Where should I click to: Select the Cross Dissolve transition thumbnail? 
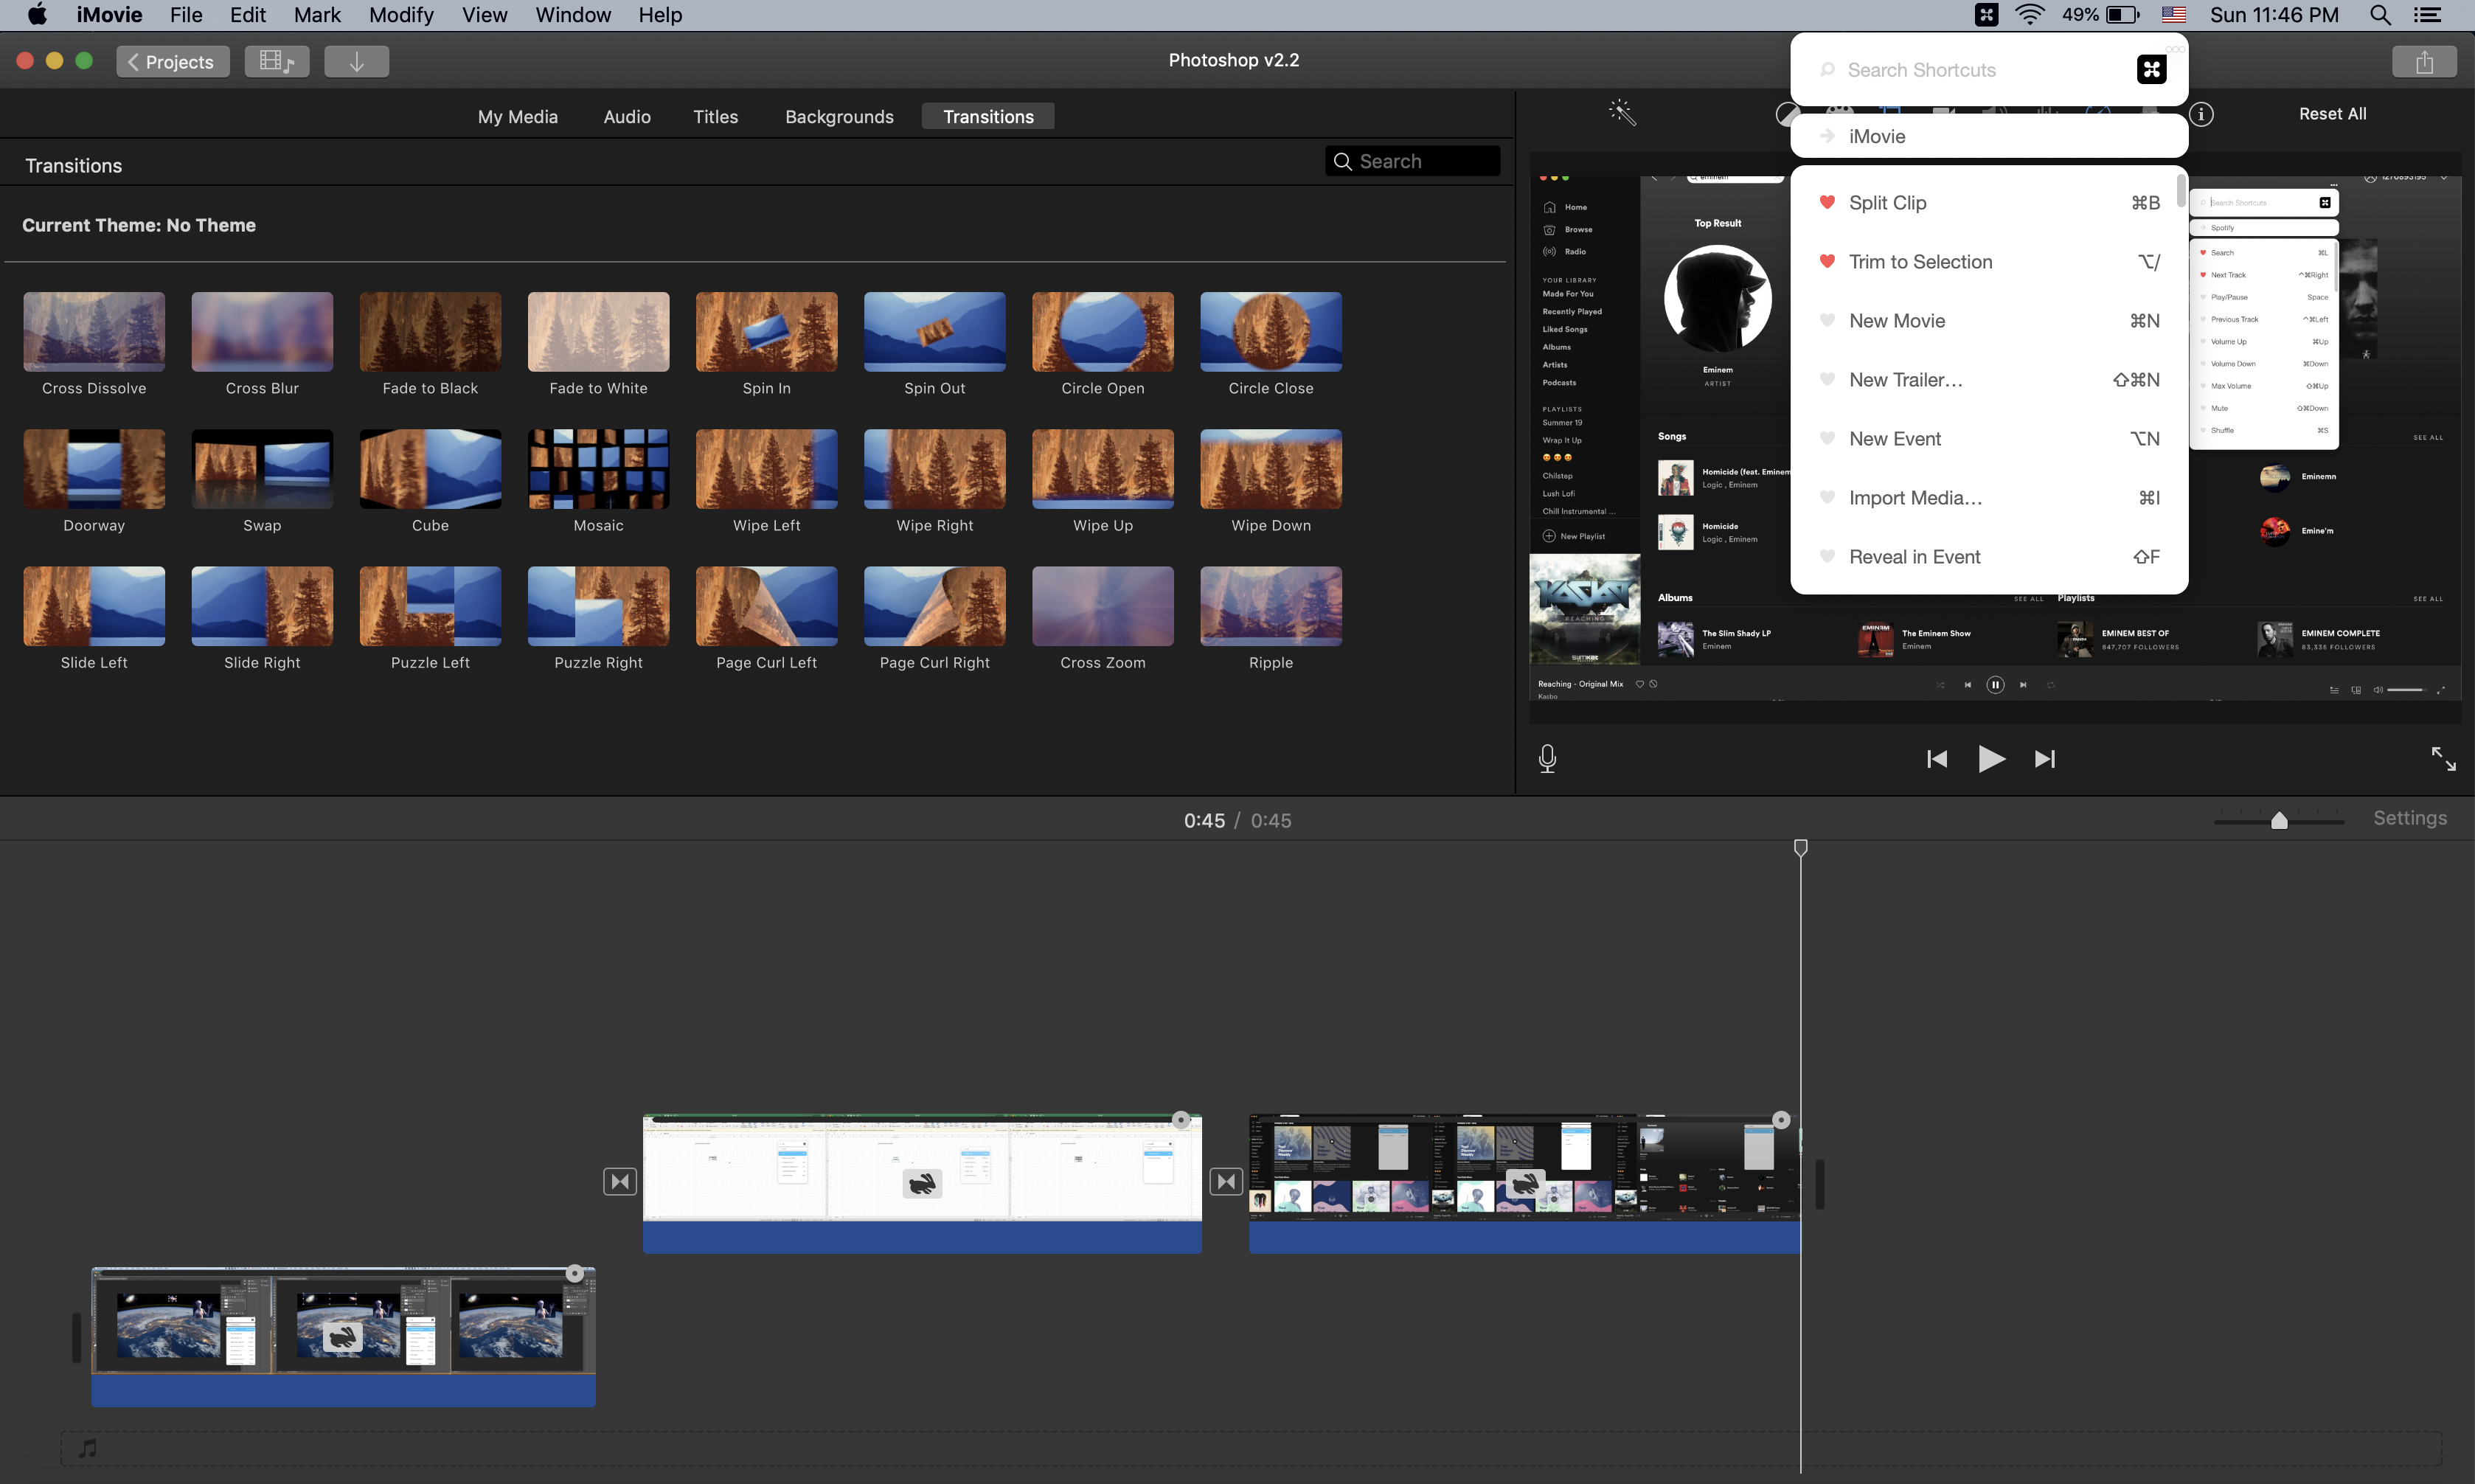93,330
